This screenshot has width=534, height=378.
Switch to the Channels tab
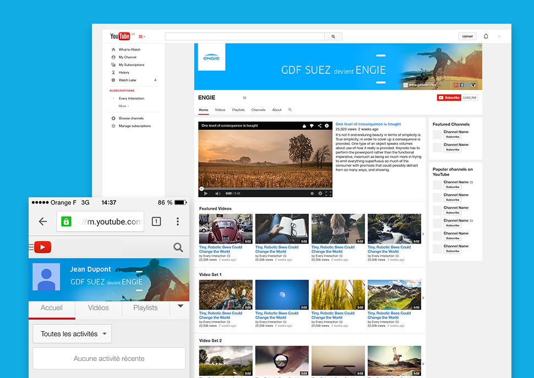click(x=258, y=110)
